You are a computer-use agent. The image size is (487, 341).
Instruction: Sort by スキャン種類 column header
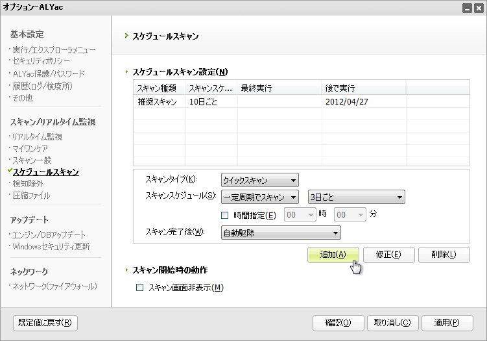[x=160, y=88]
